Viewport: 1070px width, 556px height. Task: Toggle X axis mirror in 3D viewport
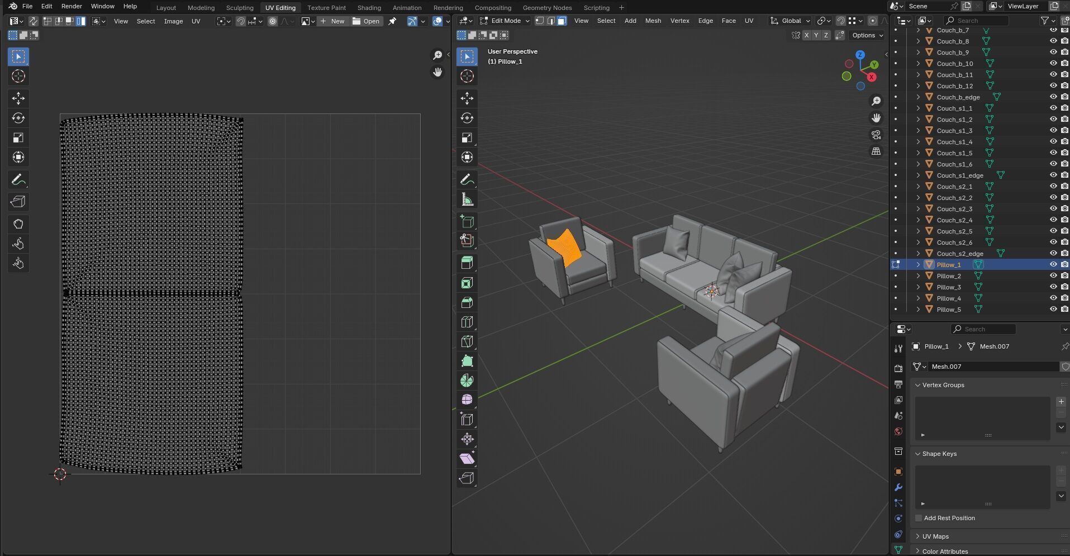[x=806, y=35]
